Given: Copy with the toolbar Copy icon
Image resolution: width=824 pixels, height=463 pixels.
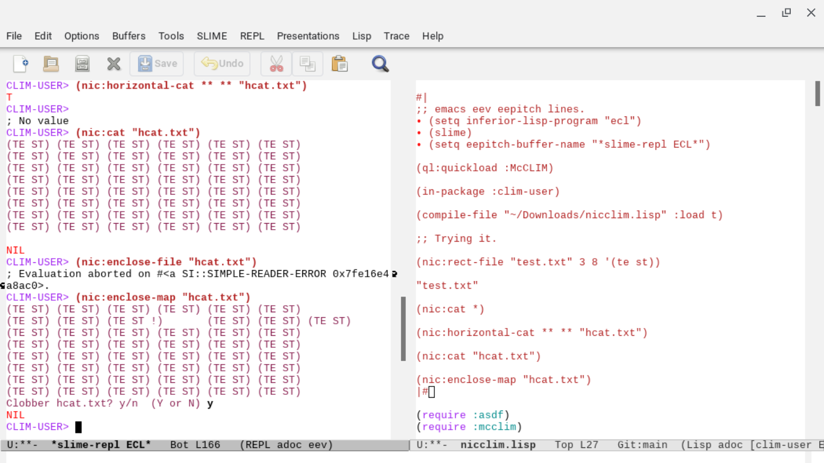Looking at the screenshot, I should (x=308, y=63).
